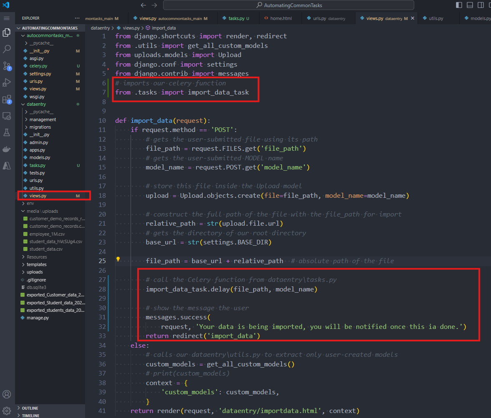Viewport: 491px width, 418px height.
Task: Open the Accounts menu icon
Action: (x=7, y=394)
